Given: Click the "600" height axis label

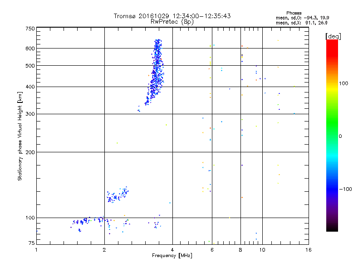Looking at the screenshot, I should [x=30, y=49].
